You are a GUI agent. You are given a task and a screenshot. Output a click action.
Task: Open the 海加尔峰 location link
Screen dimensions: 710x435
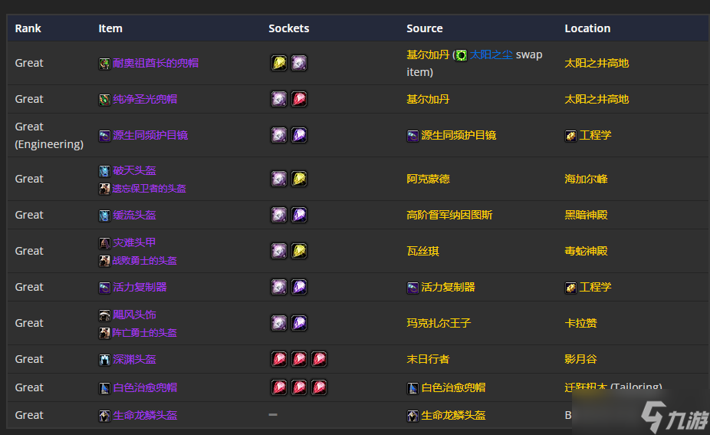tap(586, 179)
